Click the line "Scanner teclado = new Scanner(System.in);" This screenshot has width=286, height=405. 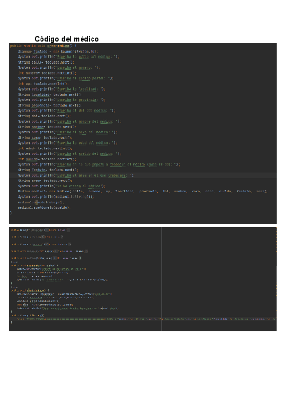(x=58, y=52)
